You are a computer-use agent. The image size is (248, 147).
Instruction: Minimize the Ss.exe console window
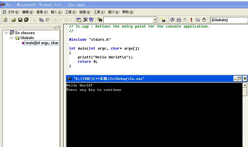[235, 78]
